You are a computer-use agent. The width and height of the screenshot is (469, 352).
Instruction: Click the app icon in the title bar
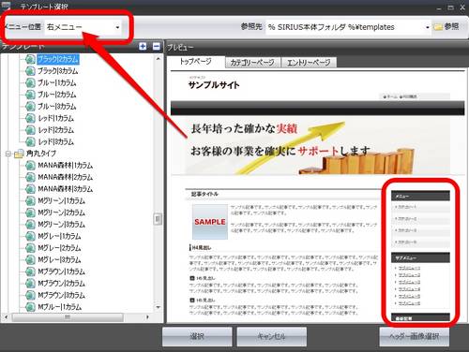[6, 5]
